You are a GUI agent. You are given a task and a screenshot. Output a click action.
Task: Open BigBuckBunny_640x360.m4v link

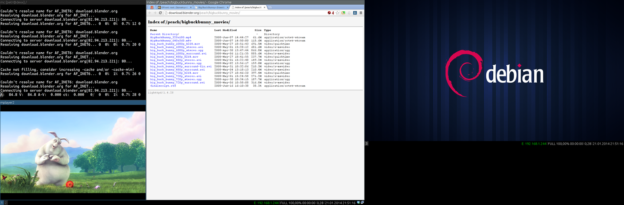click(170, 41)
